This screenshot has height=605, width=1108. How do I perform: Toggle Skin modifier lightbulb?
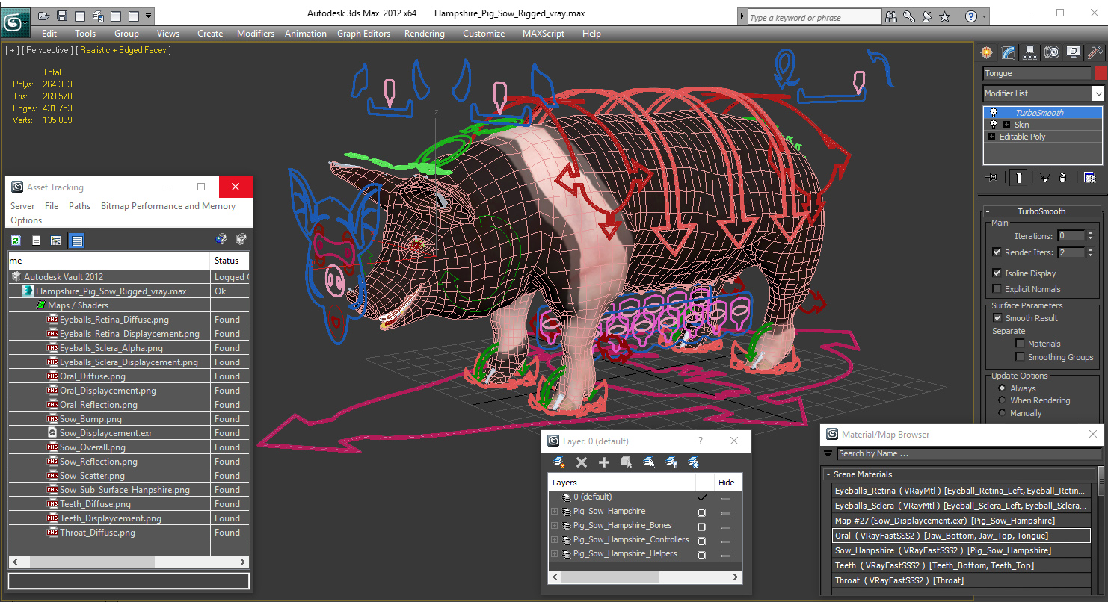[994, 125]
